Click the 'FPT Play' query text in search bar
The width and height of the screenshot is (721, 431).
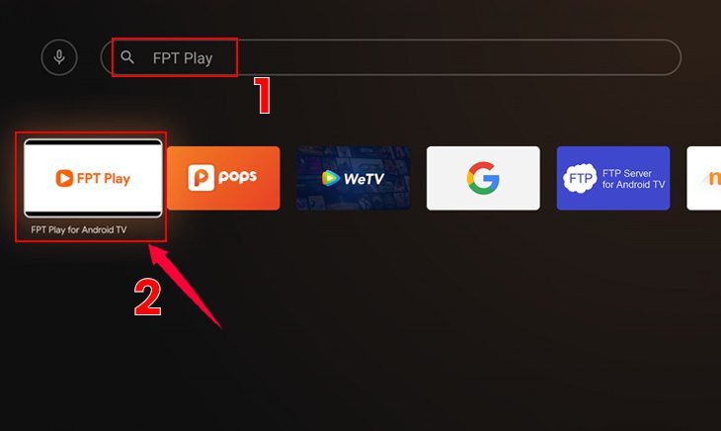pyautogui.click(x=183, y=58)
